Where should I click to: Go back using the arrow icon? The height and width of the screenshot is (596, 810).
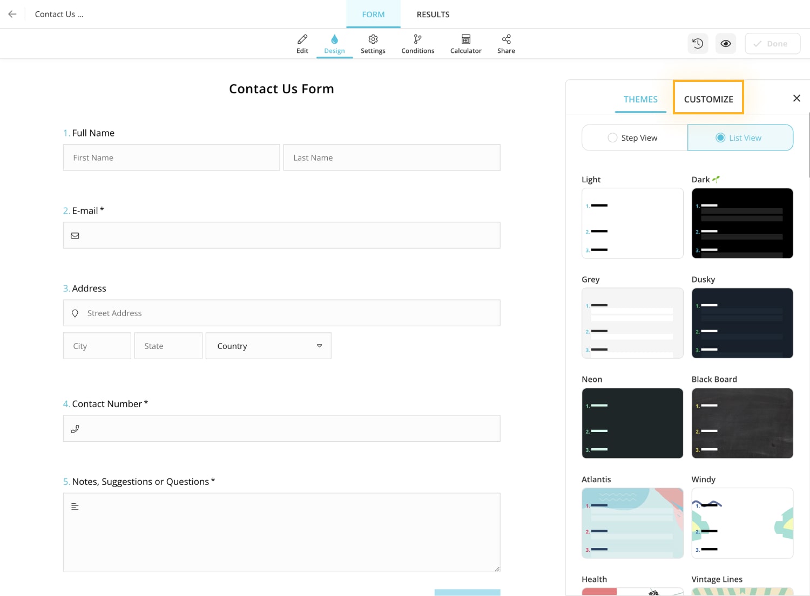pyautogui.click(x=12, y=14)
